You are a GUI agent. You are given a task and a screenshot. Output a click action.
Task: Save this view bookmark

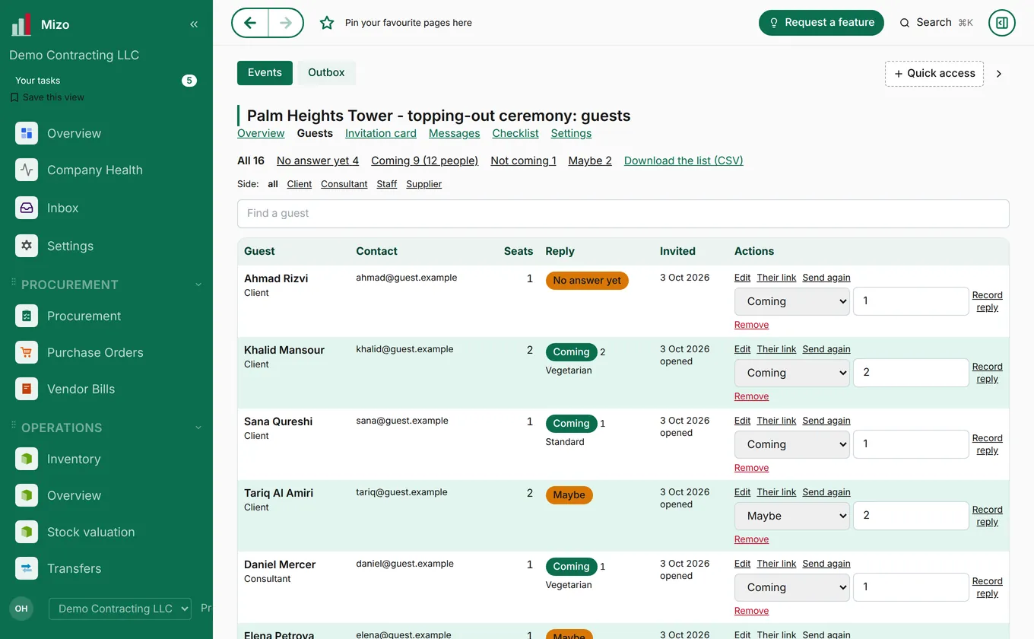(x=47, y=97)
